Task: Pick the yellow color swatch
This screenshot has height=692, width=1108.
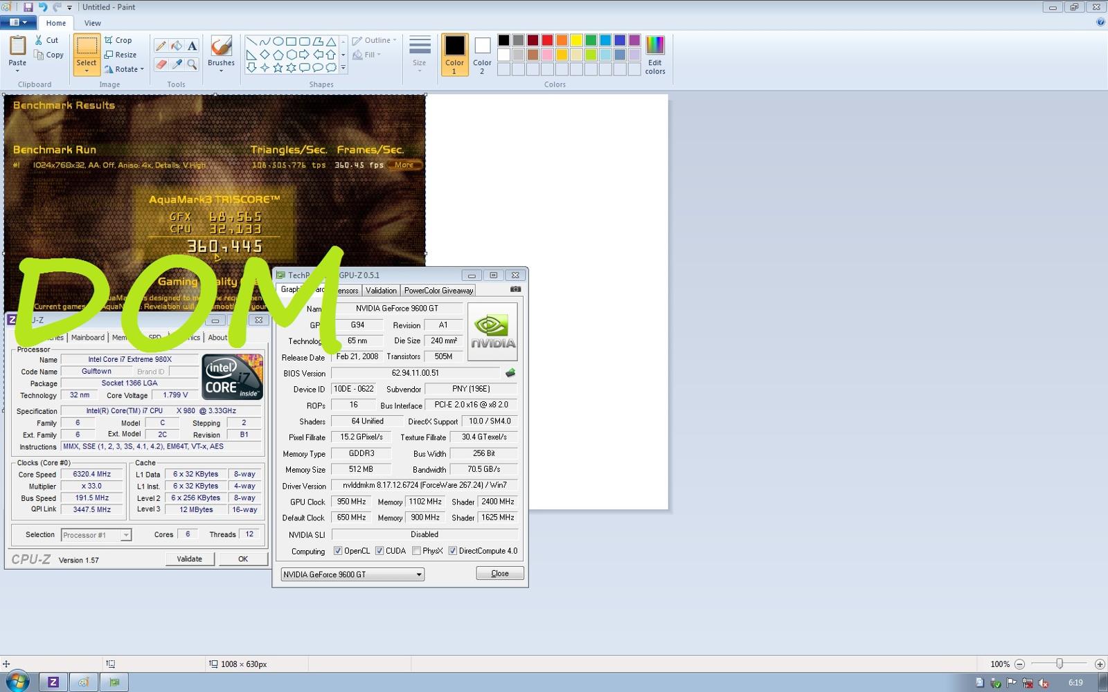Action: (576, 40)
